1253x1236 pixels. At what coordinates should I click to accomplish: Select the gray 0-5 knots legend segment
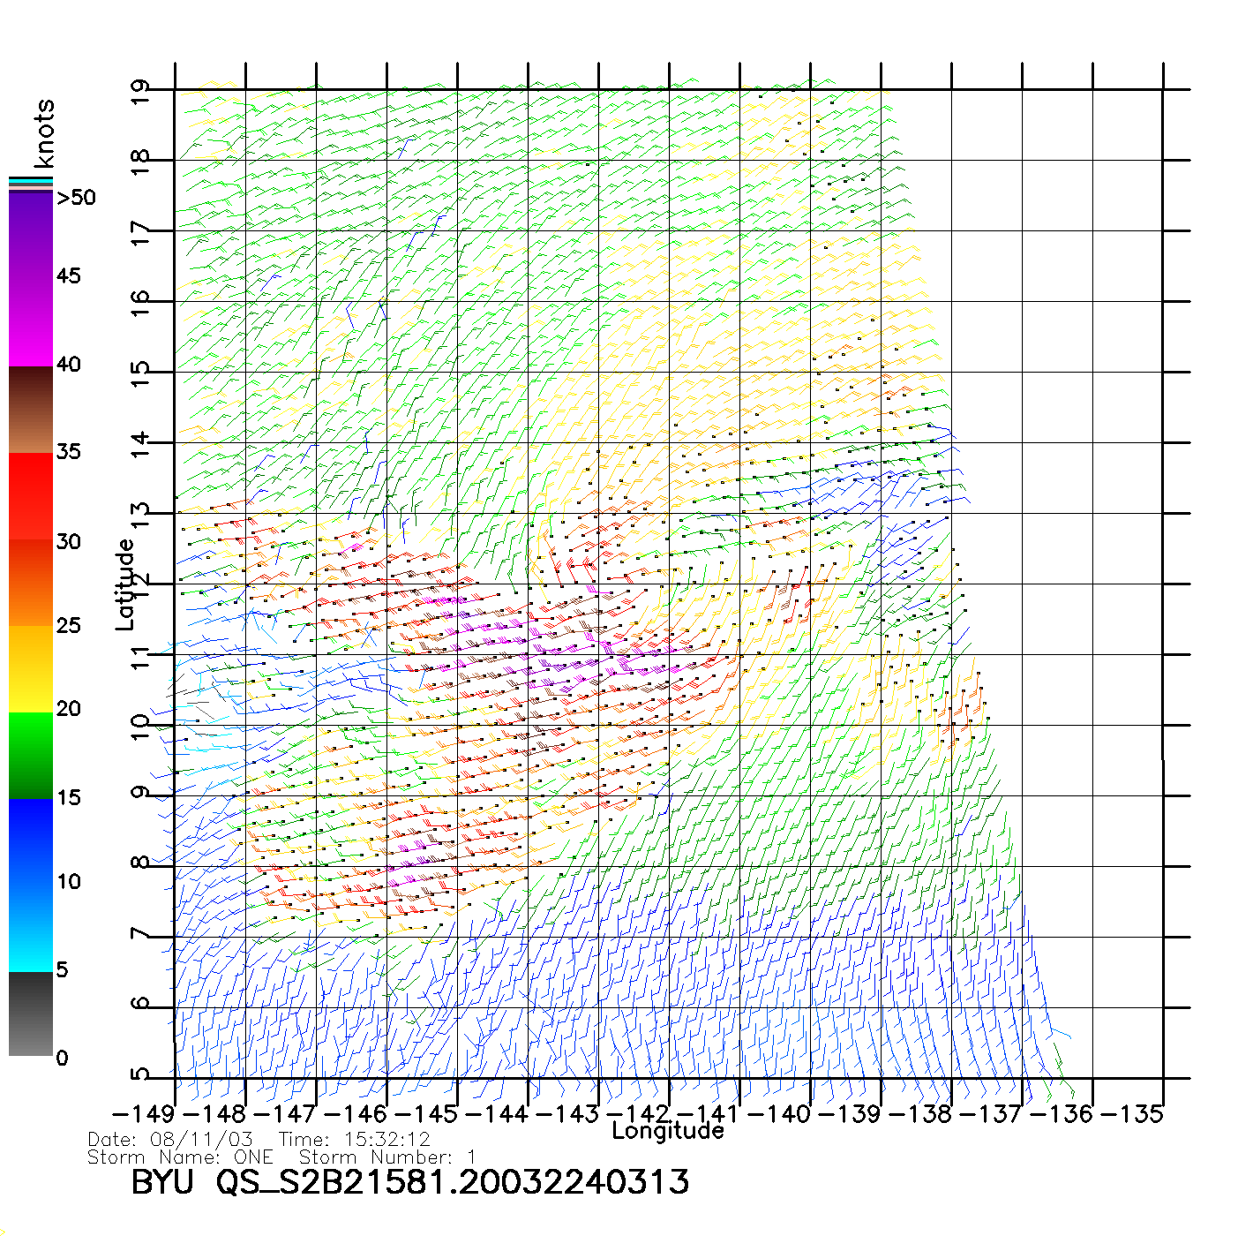pyautogui.click(x=31, y=1014)
